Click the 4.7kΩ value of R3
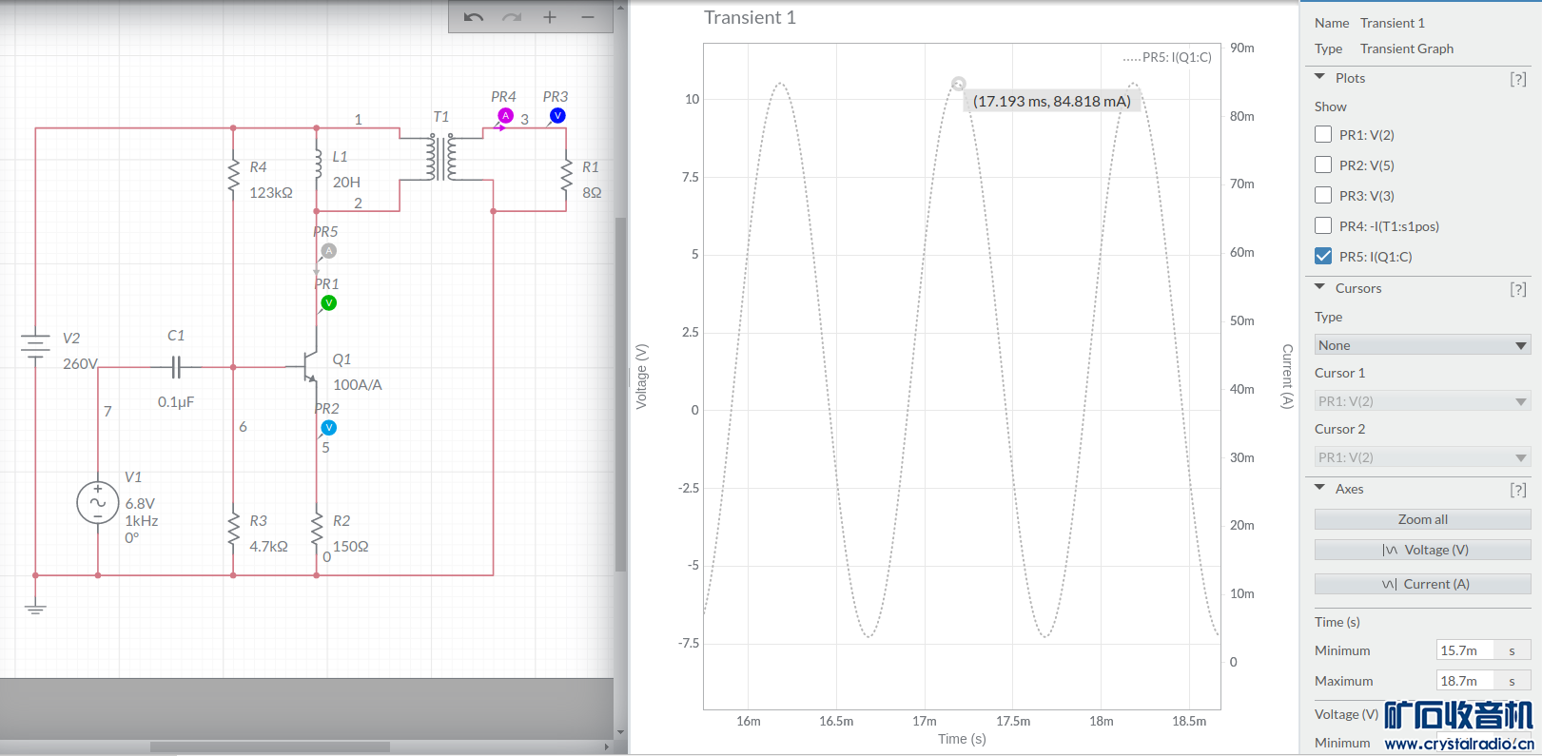Image resolution: width=1542 pixels, height=756 pixels. [268, 547]
